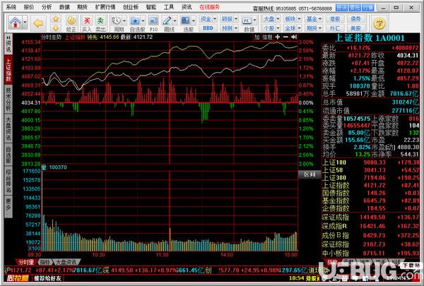
Task: Open the red 在线服务 menu
Action: click(x=210, y=7)
